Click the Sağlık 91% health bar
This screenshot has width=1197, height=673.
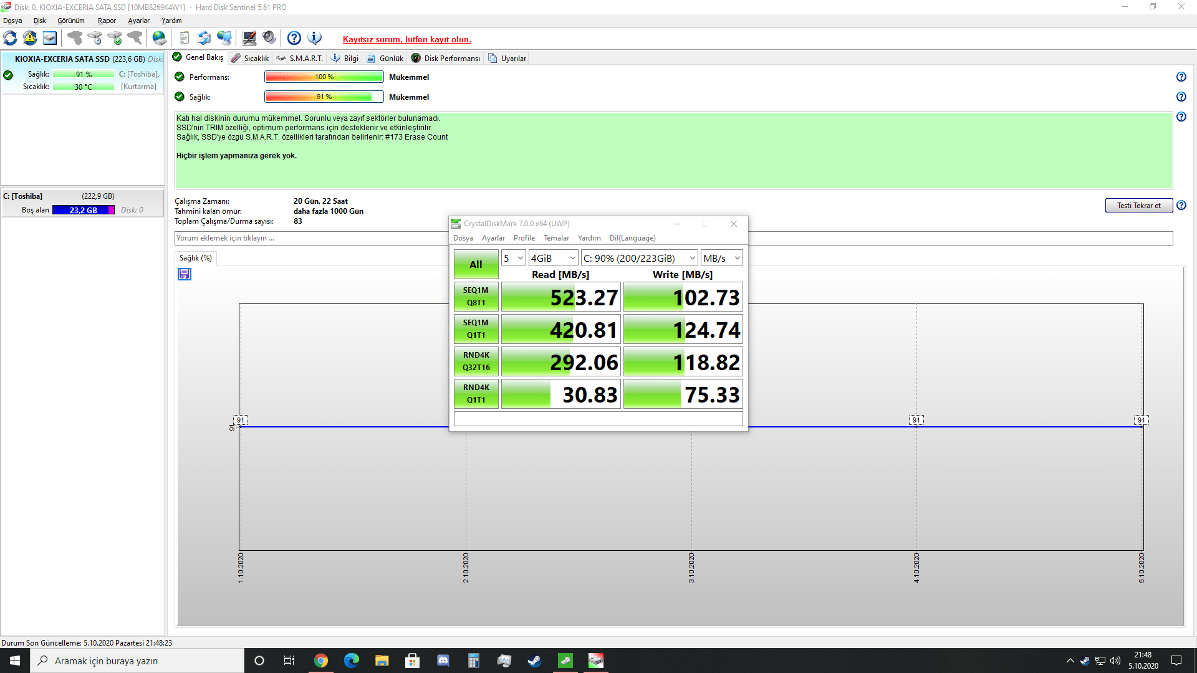(324, 97)
